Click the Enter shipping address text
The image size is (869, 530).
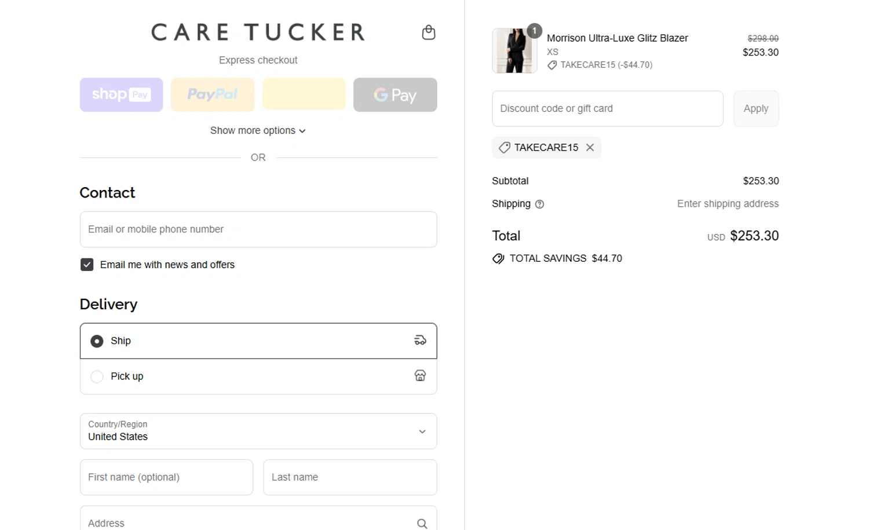(x=728, y=204)
